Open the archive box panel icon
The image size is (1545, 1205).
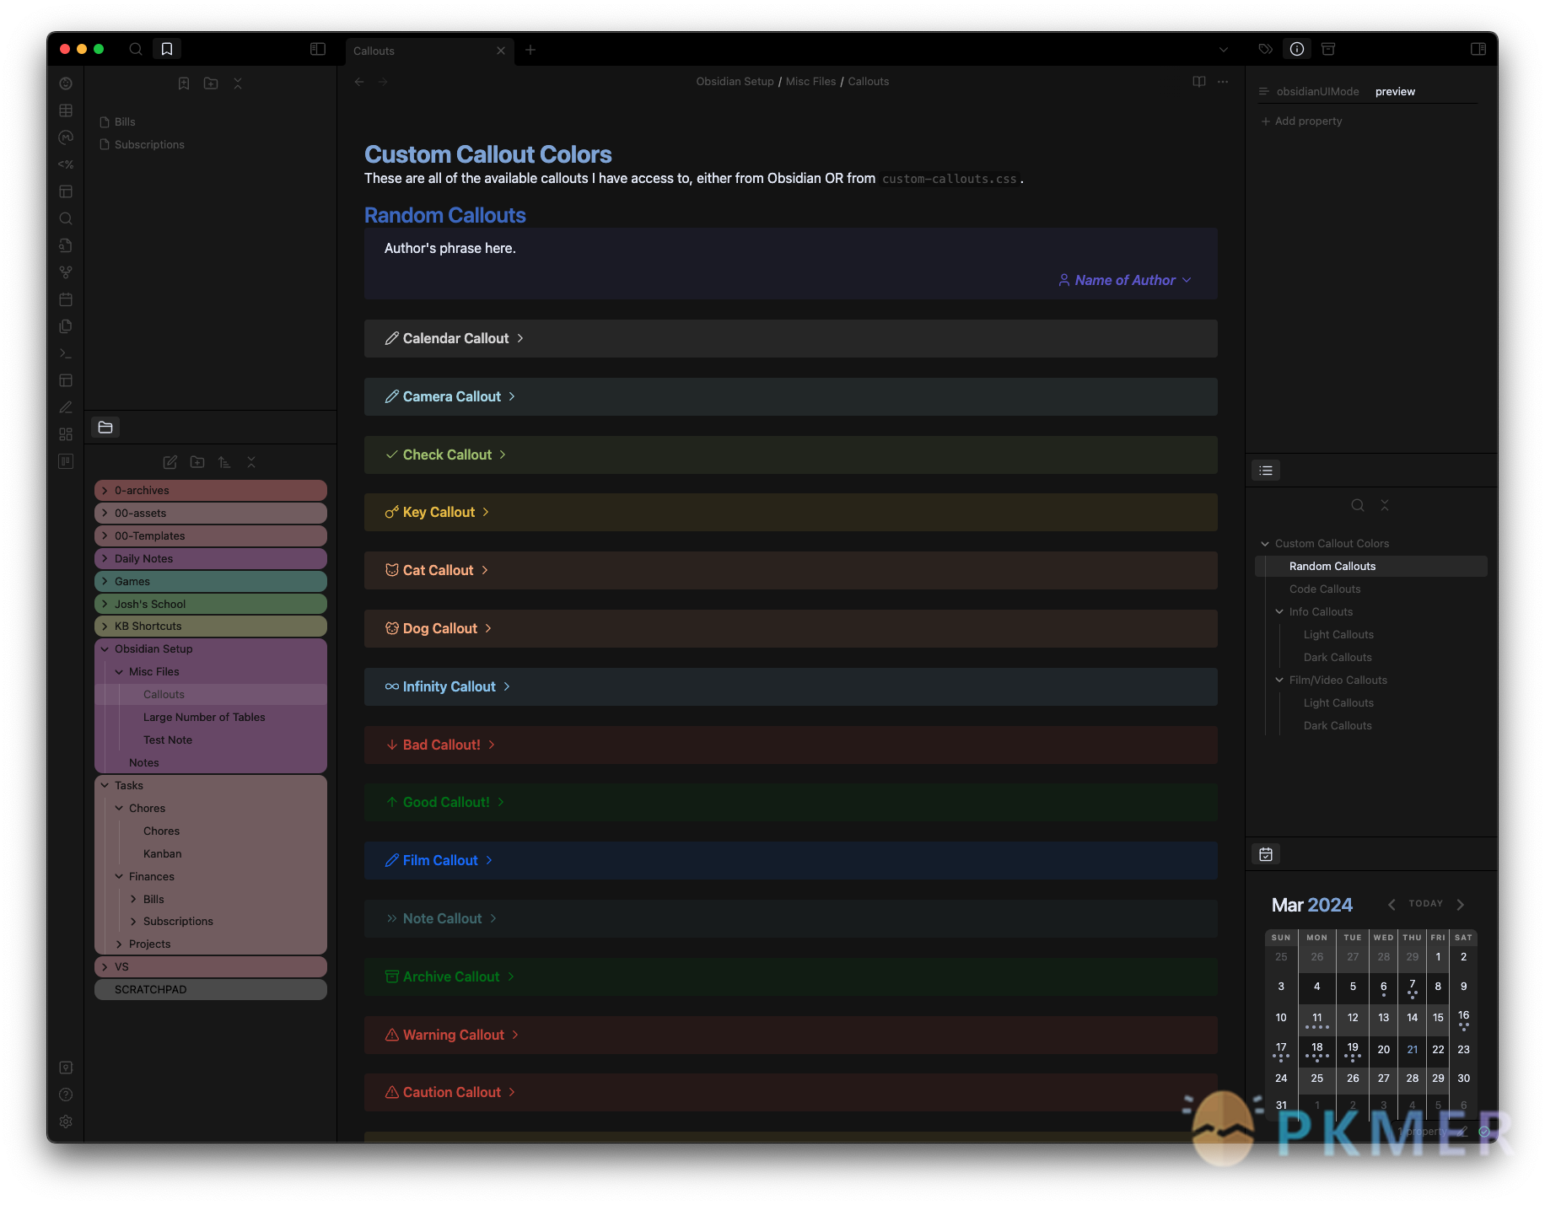[x=1328, y=49]
